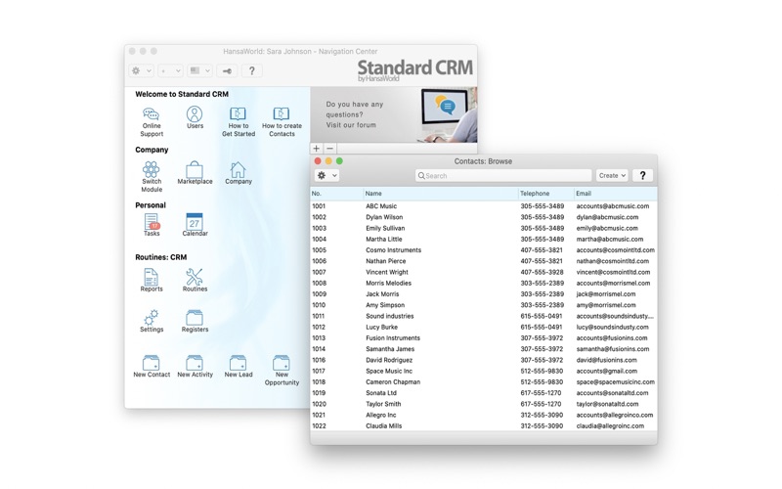Open gear dropdown in Navigation Center toolbar
Image resolution: width=782 pixels, height=489 pixels.
click(141, 70)
